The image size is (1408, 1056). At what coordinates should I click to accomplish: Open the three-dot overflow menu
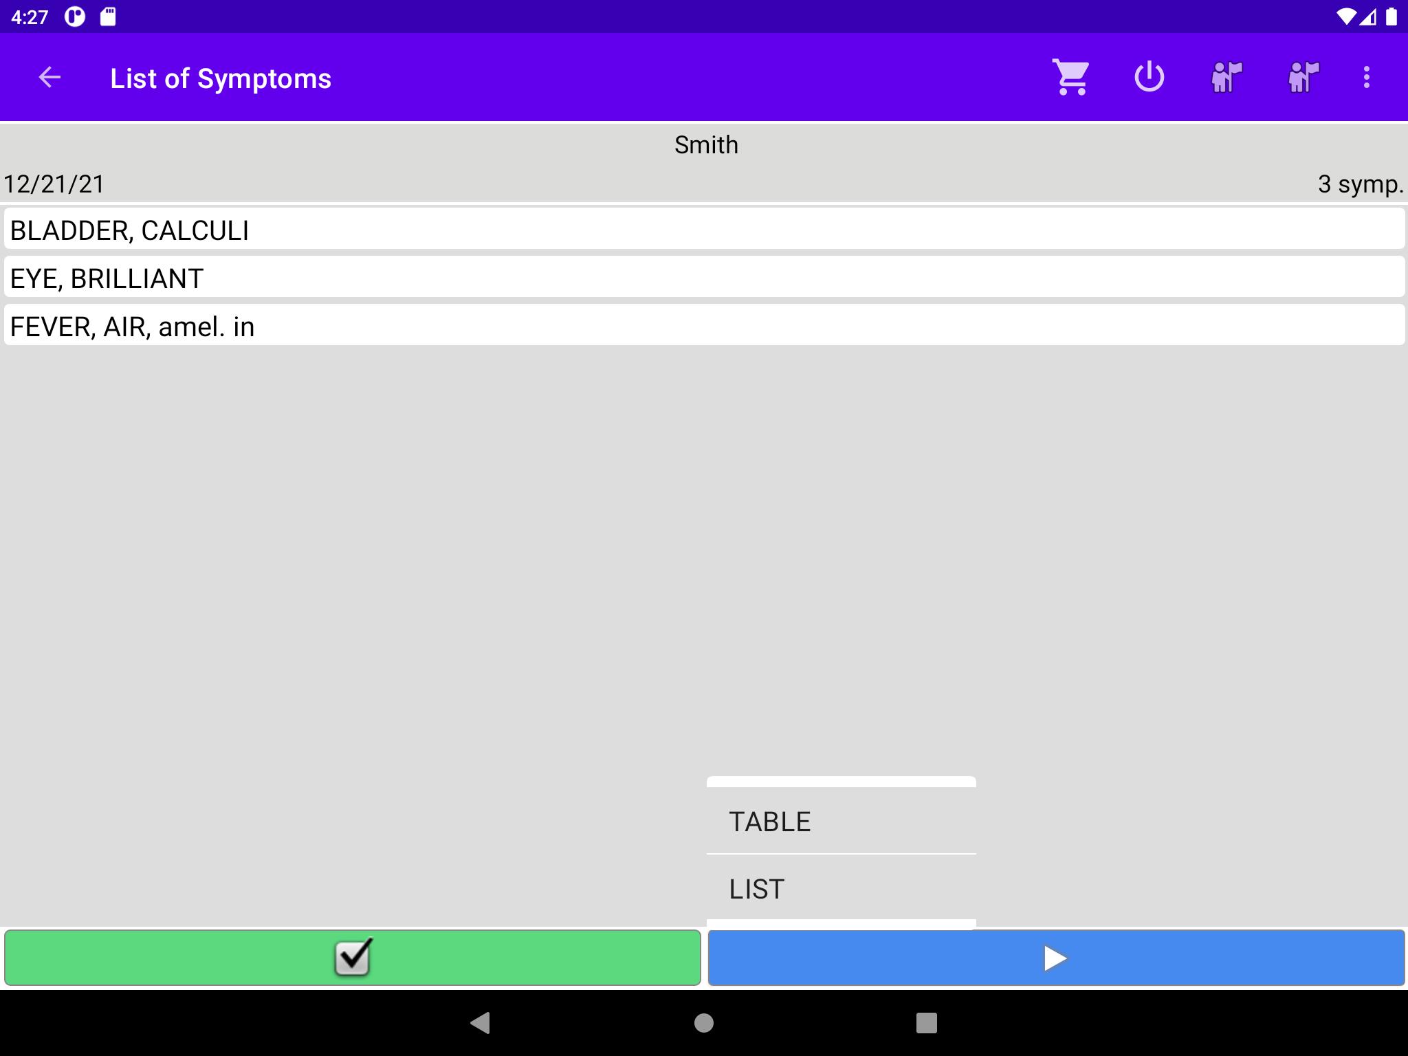[x=1367, y=77]
